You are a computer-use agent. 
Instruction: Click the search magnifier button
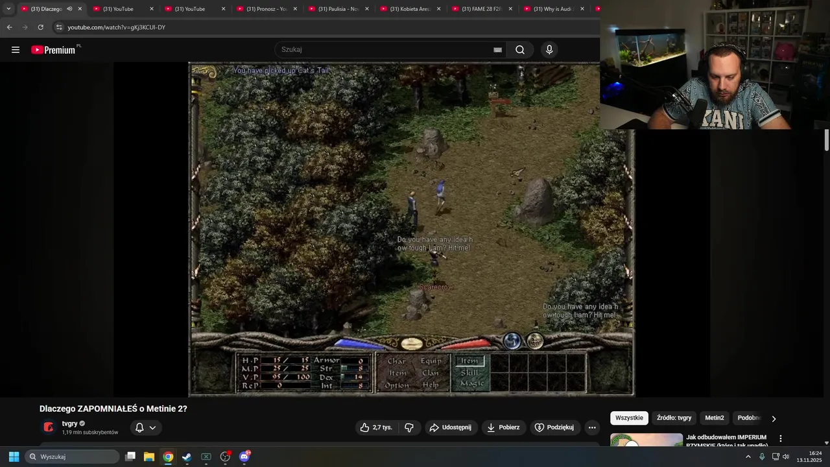[x=520, y=50]
